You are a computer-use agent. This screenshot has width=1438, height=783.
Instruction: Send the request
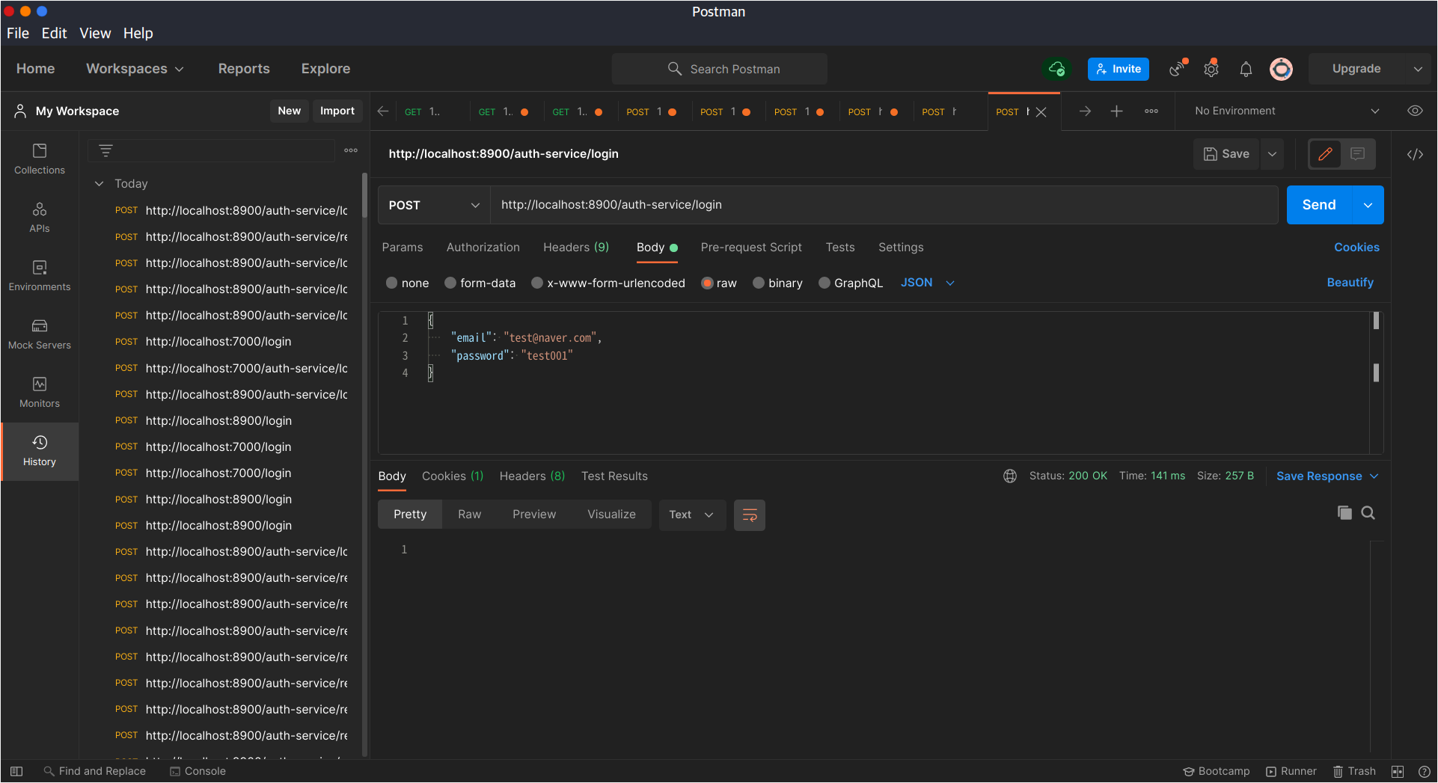[x=1319, y=205]
